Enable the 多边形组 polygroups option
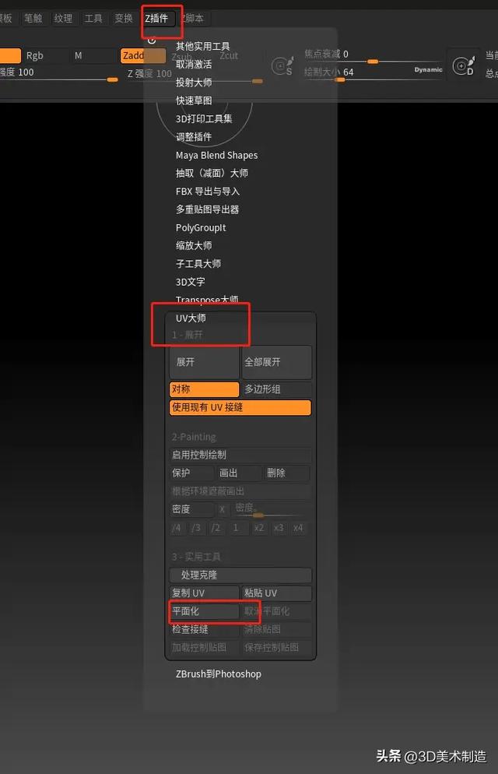 pos(276,389)
